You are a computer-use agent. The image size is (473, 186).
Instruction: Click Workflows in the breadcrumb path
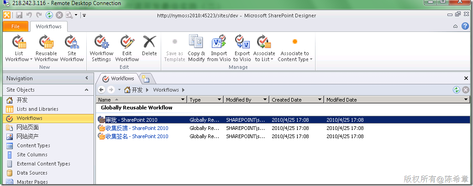point(166,90)
